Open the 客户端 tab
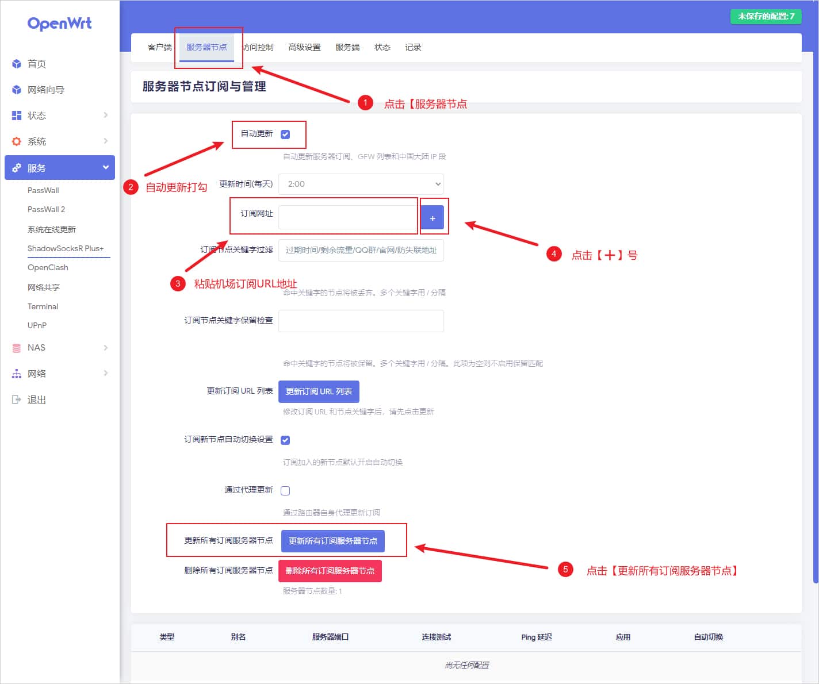This screenshot has width=819, height=684. click(x=159, y=47)
